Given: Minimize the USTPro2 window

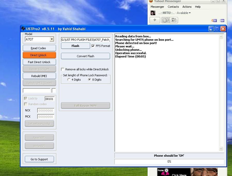Looking at the screenshot, I should point(211,29).
